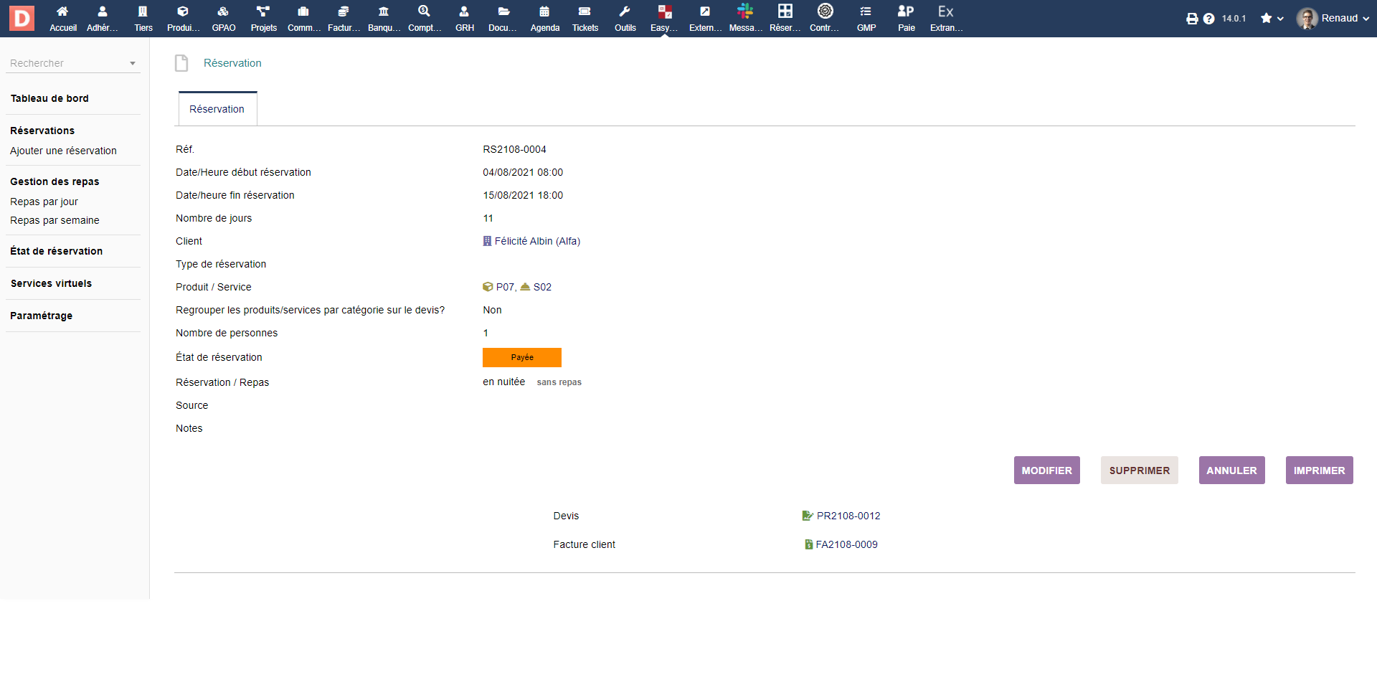Click the Dolibarr logo icon
Viewport: 1377px width, 695px height.
pos(22,18)
